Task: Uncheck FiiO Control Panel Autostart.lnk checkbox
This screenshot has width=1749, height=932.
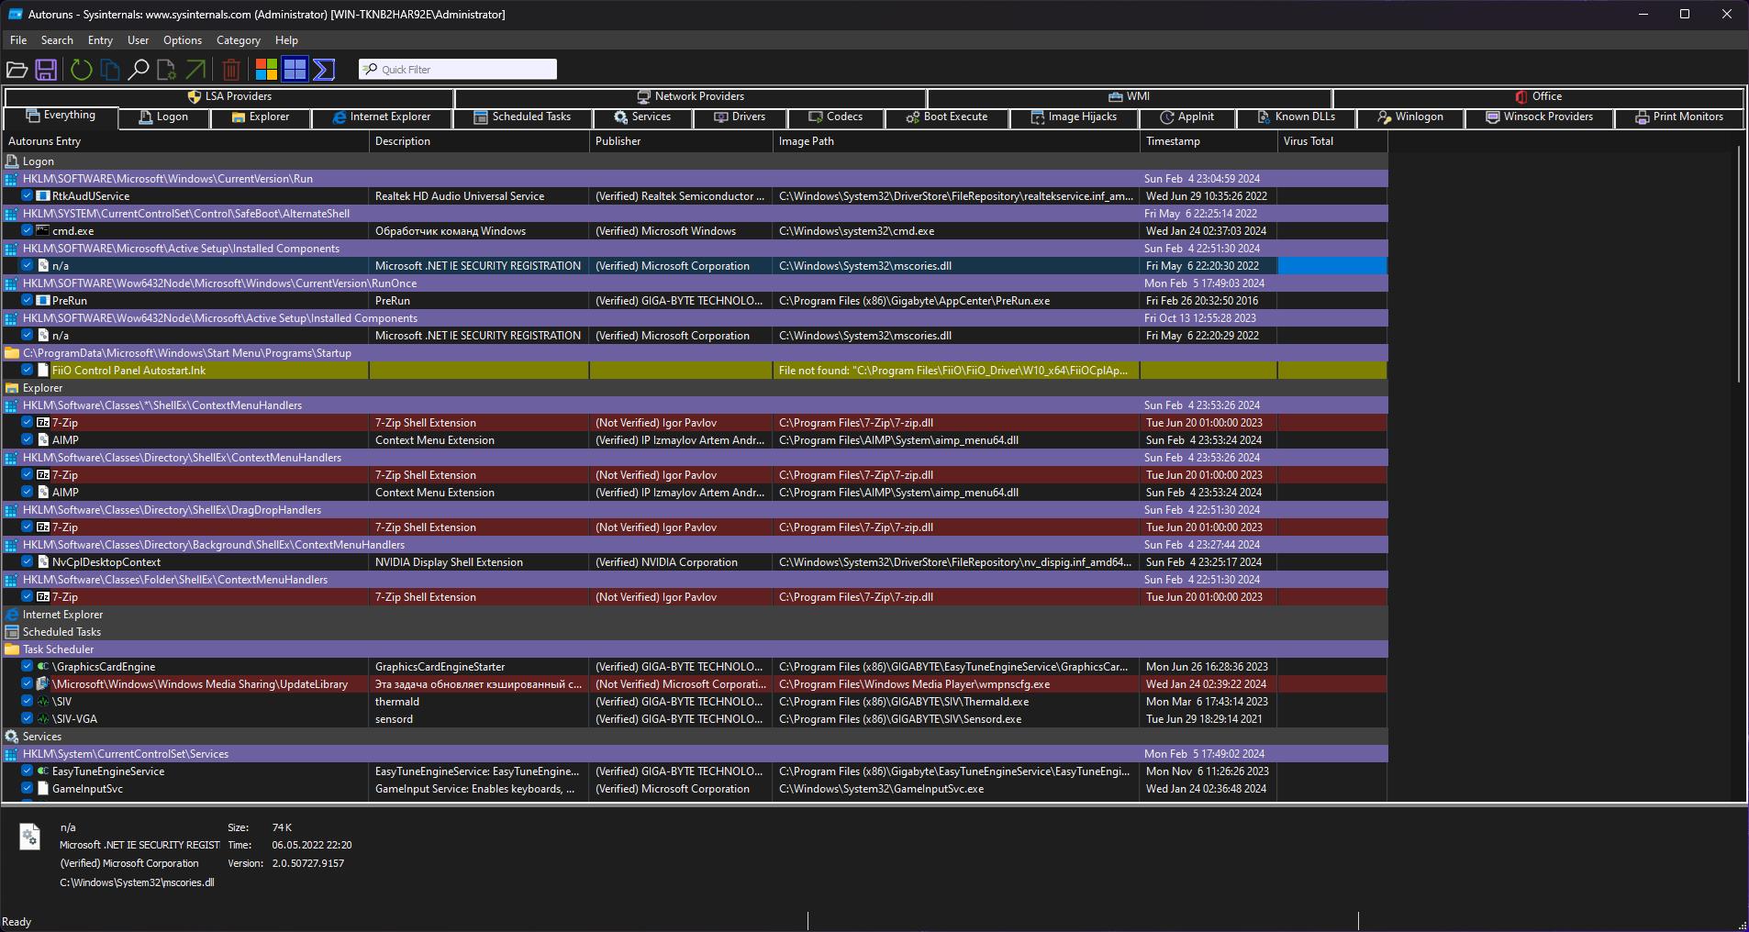Action: [28, 371]
